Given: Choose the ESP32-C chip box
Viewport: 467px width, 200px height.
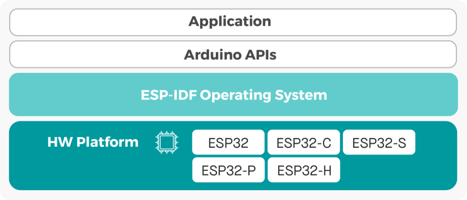Looking at the screenshot, I should 304,143.
